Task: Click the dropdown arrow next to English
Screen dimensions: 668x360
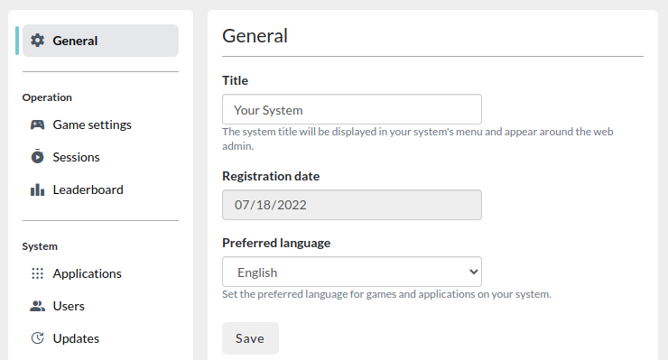Action: pos(473,272)
